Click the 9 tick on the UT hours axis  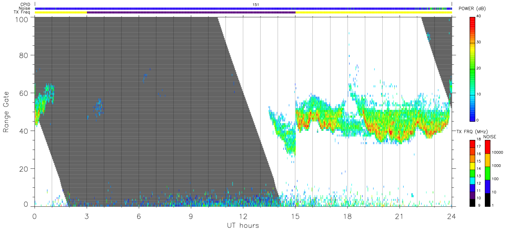pos(191,216)
